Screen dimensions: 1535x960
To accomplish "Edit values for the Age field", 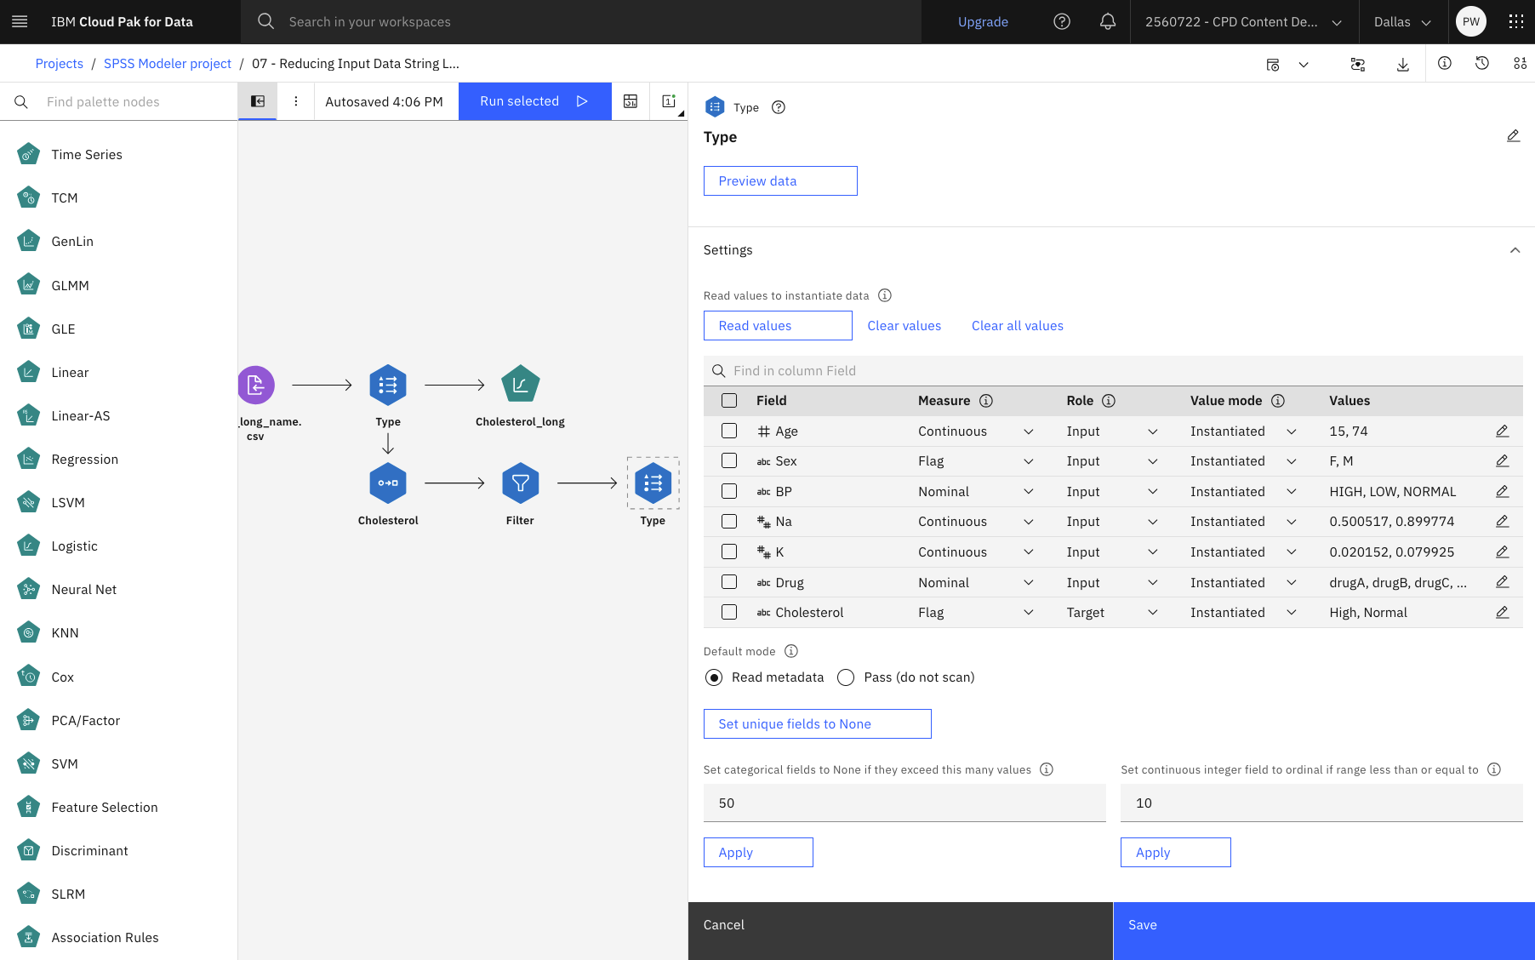I will (1503, 431).
